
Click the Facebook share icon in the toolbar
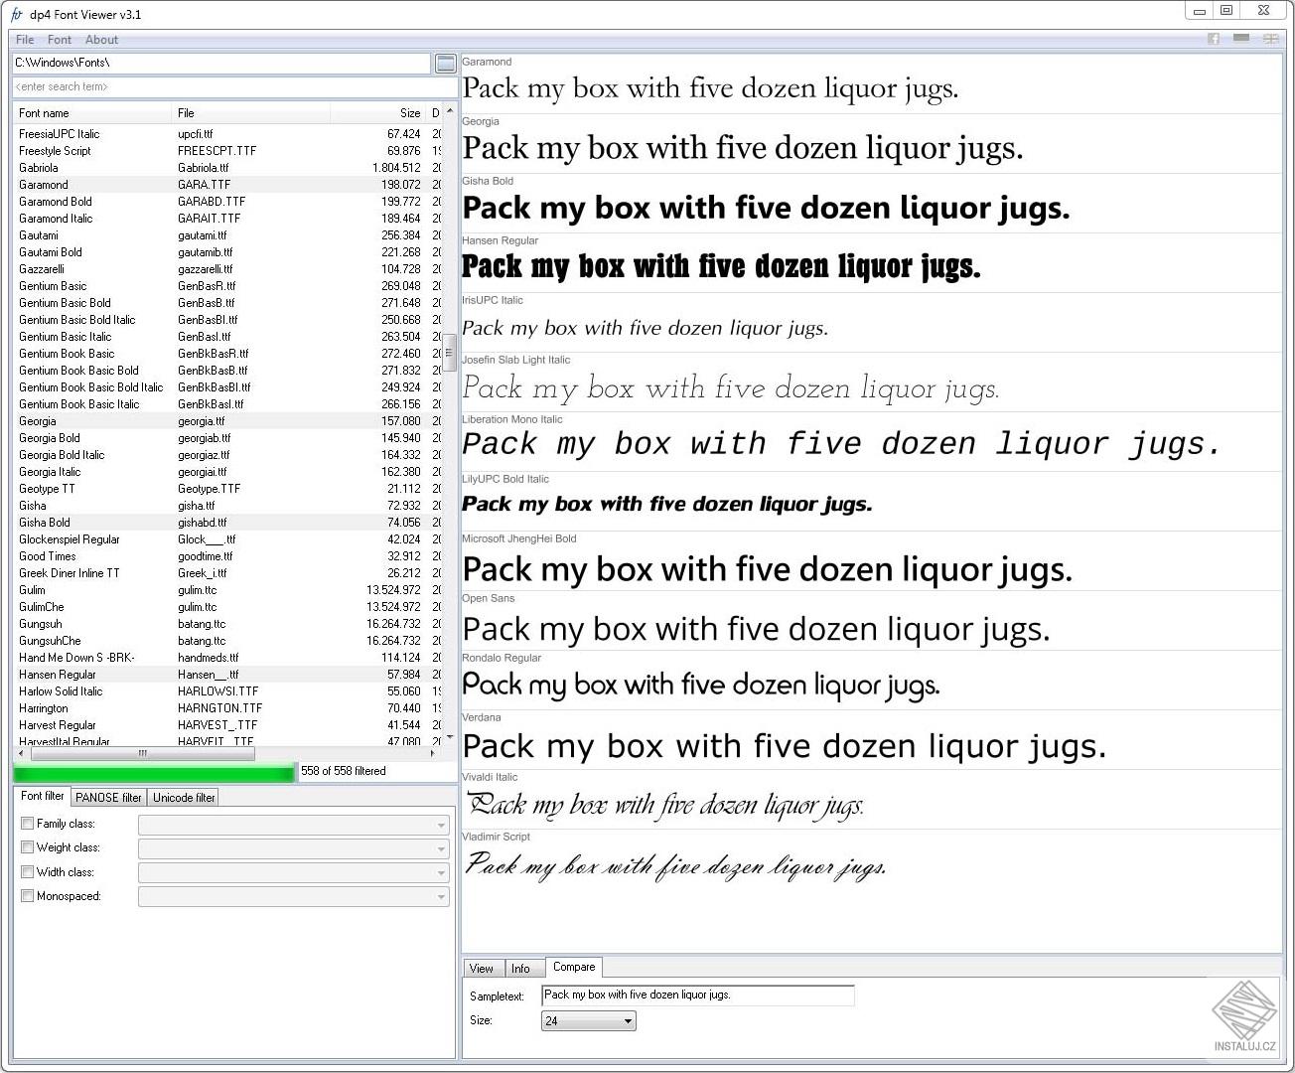point(1214,39)
